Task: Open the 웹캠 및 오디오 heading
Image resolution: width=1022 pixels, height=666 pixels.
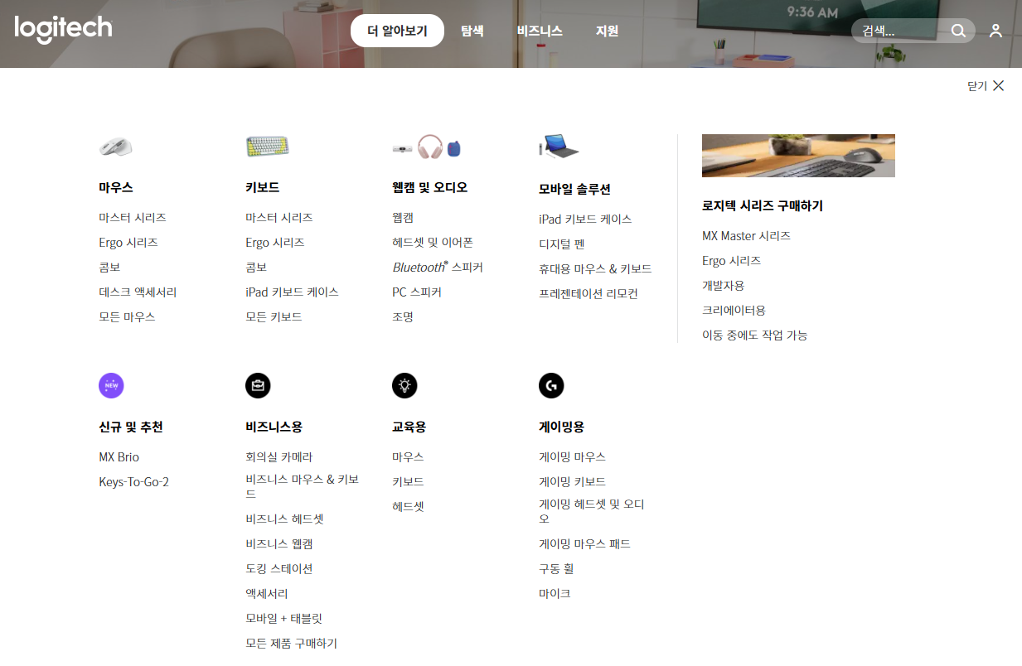Action: click(430, 187)
